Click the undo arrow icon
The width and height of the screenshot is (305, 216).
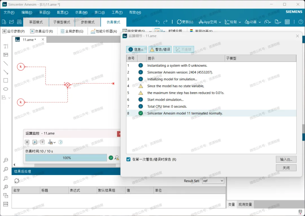(157, 22)
